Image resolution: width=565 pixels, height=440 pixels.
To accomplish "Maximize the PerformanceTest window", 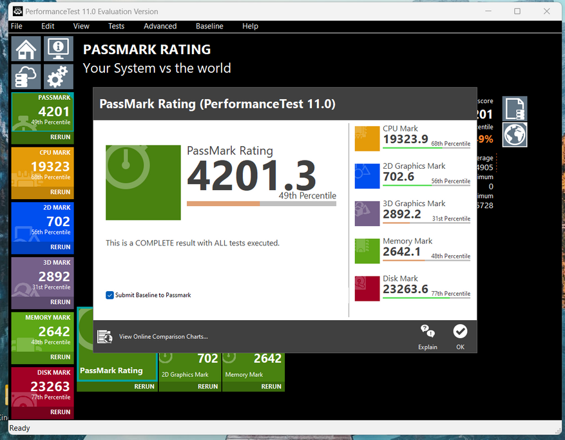I will pyautogui.click(x=517, y=11).
